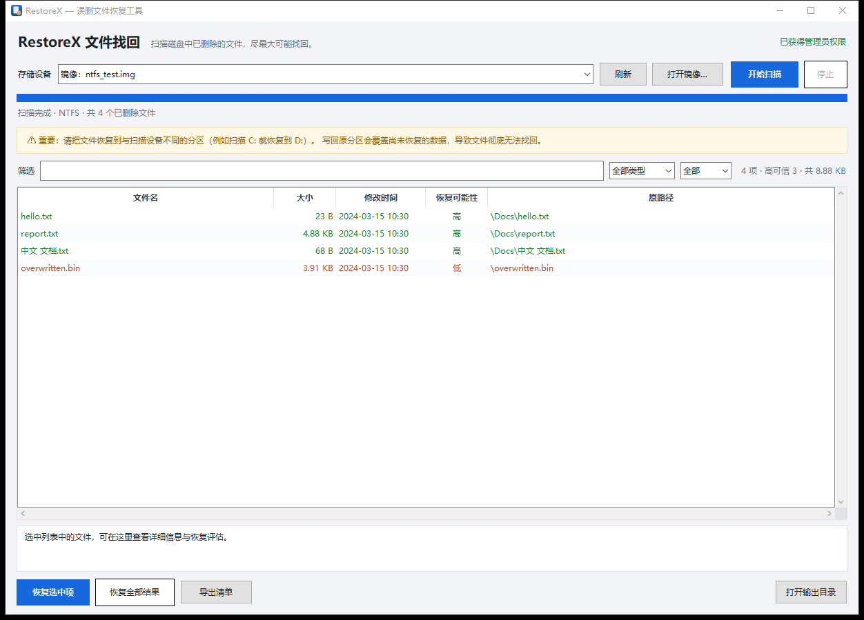Click the 已获得管理员权限 status text
Screen dimensions: 864x620
point(813,42)
